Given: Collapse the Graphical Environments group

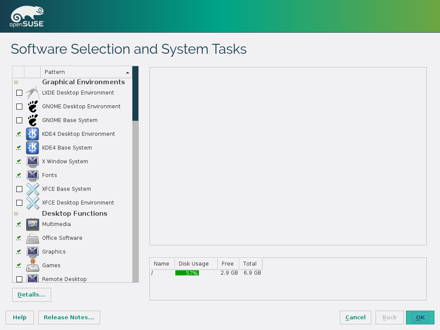Looking at the screenshot, I should [16, 82].
